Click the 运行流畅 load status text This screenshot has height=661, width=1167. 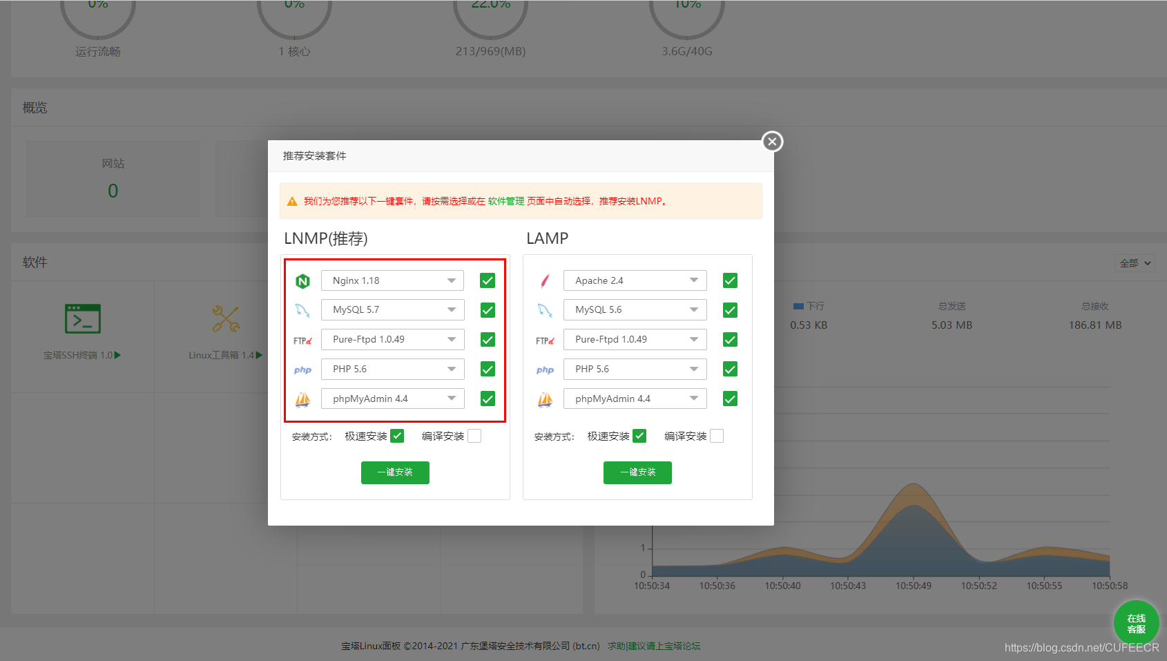[98, 52]
